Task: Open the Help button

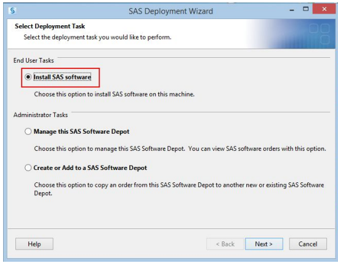Action: pyautogui.click(x=34, y=244)
